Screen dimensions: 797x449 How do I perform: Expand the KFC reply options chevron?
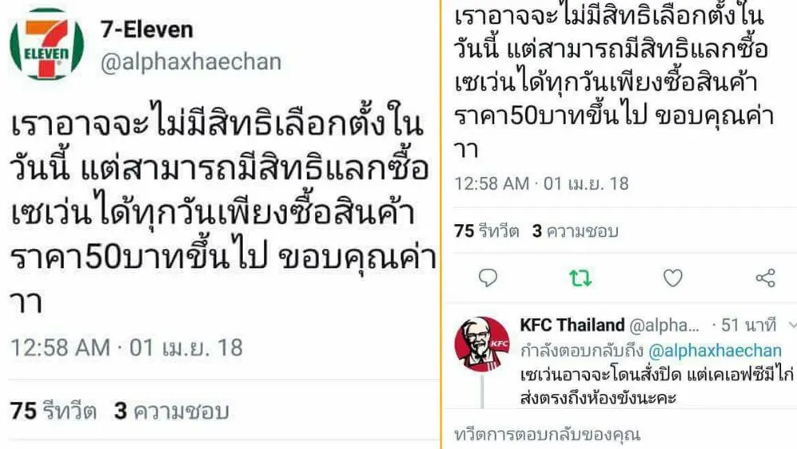tap(792, 325)
